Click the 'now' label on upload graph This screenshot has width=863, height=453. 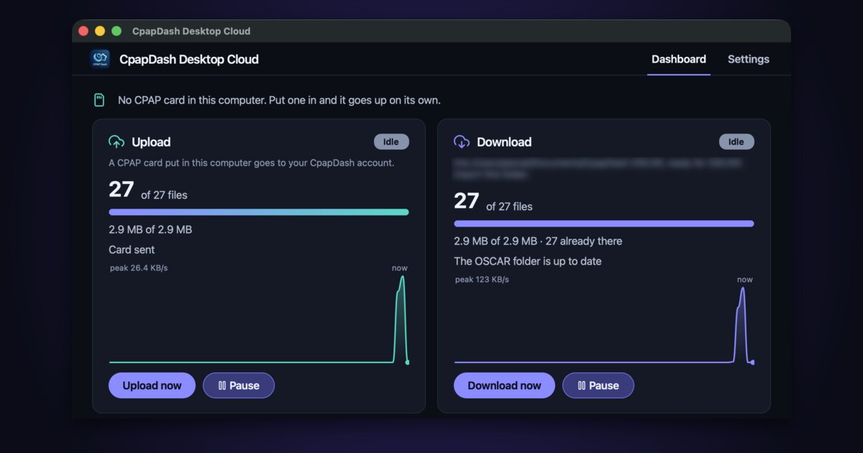click(400, 268)
